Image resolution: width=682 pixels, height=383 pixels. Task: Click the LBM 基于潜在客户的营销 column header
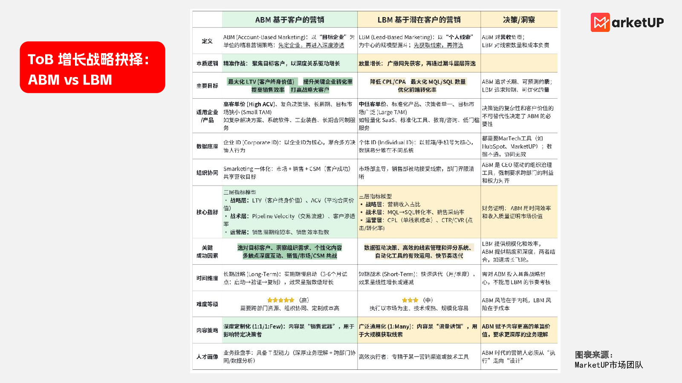419,20
